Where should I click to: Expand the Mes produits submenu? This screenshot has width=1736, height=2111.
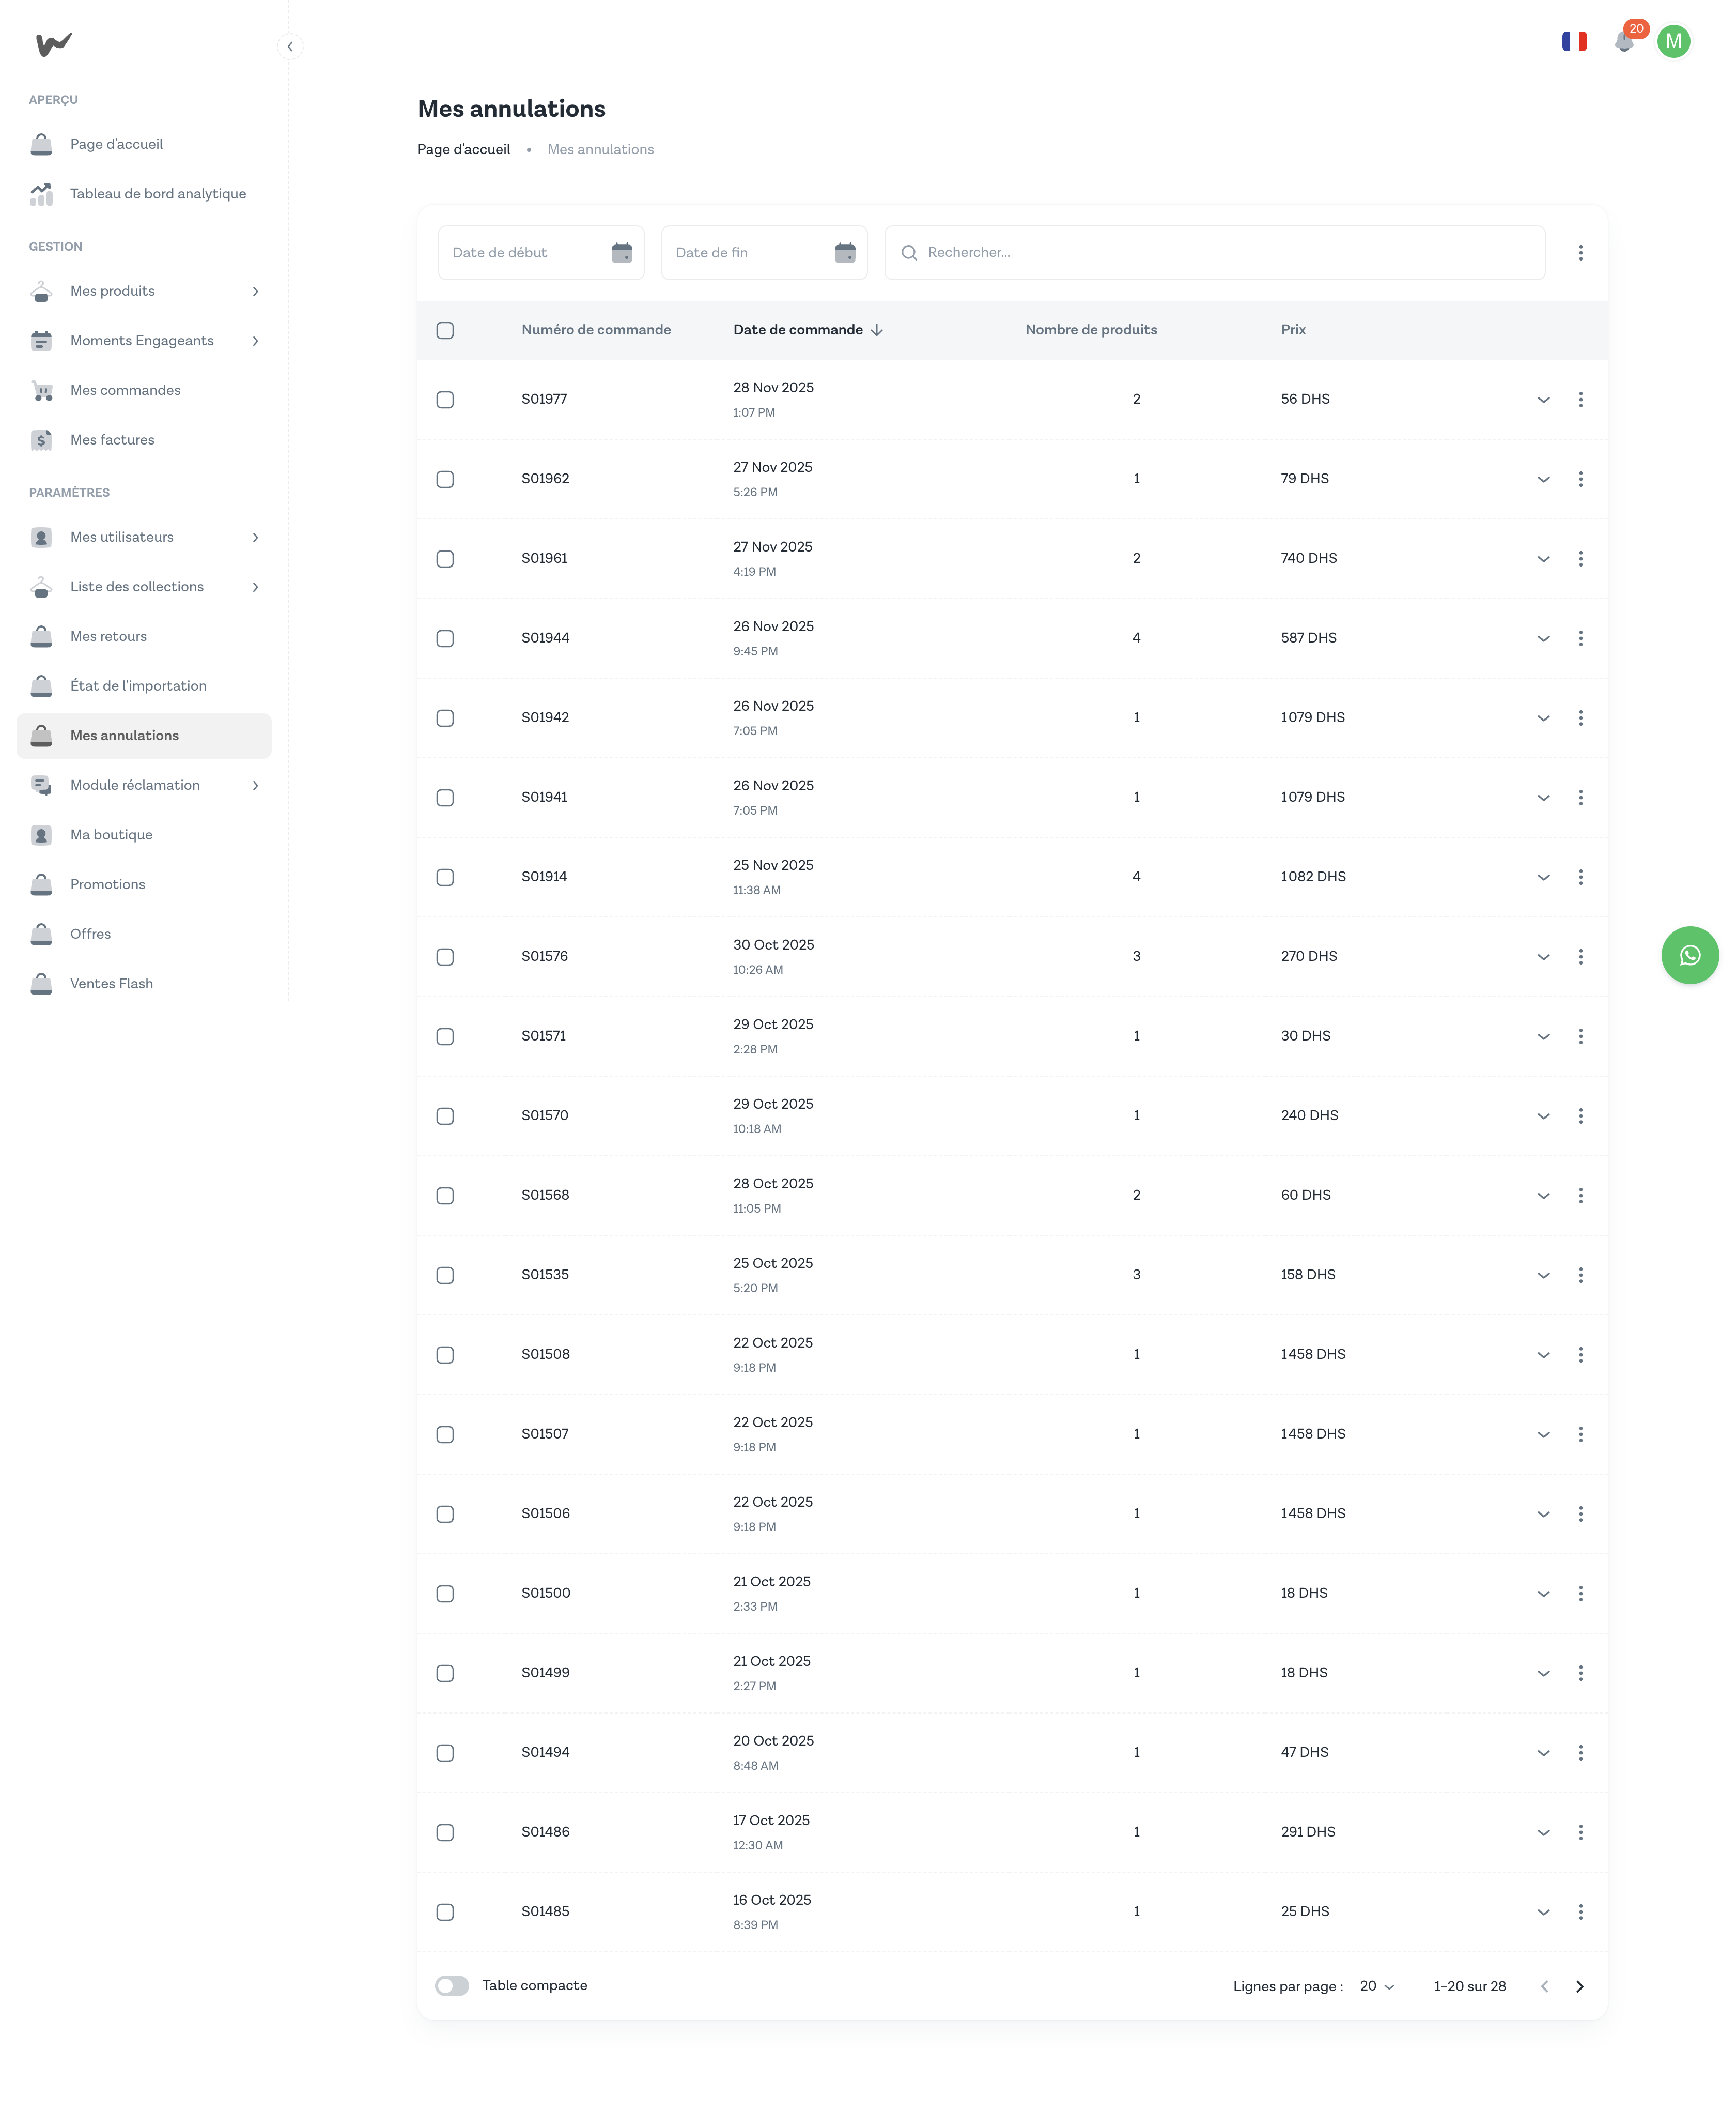[255, 291]
